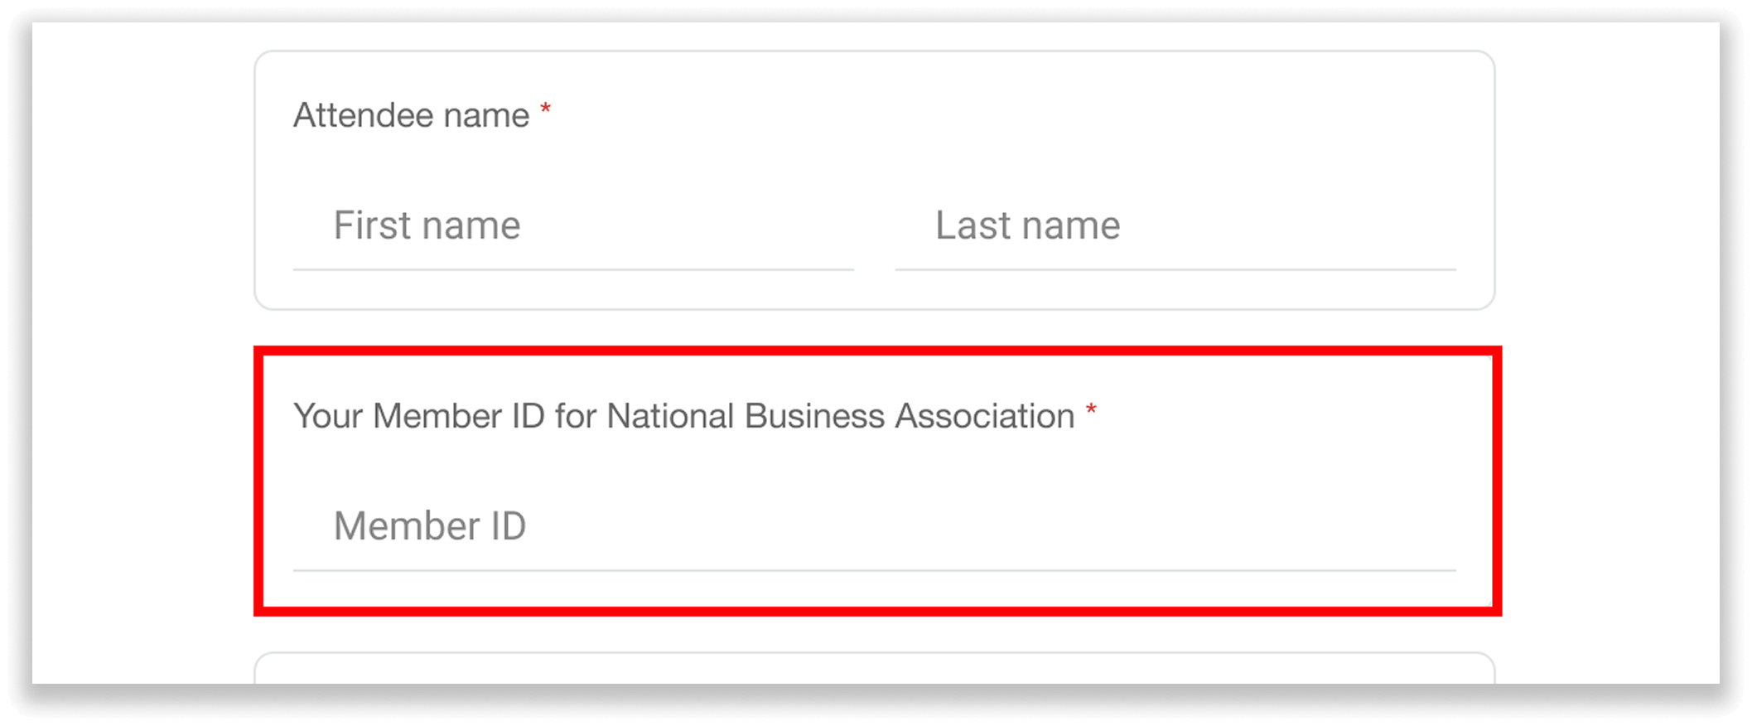The image size is (1752, 726).
Task: Click the First name input field
Action: tap(573, 226)
